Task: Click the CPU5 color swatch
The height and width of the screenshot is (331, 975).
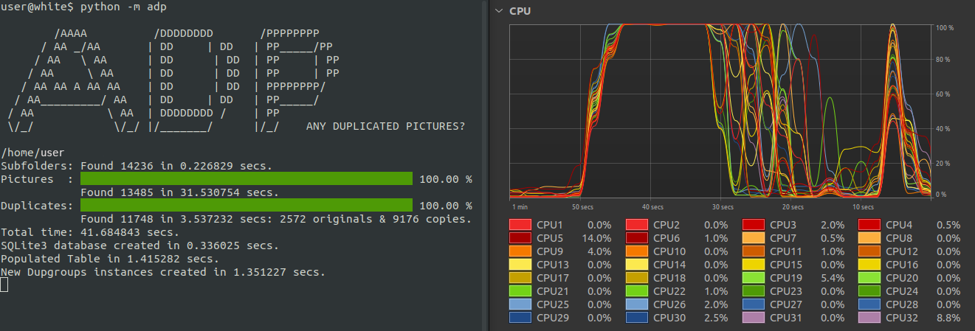Action: pos(520,238)
